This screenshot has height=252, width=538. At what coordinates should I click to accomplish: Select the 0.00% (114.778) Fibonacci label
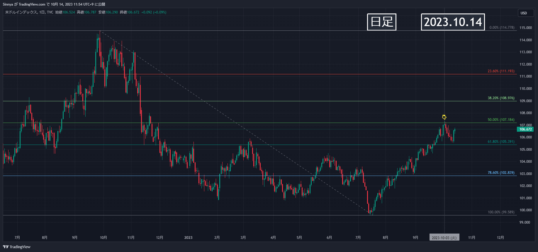click(502, 28)
